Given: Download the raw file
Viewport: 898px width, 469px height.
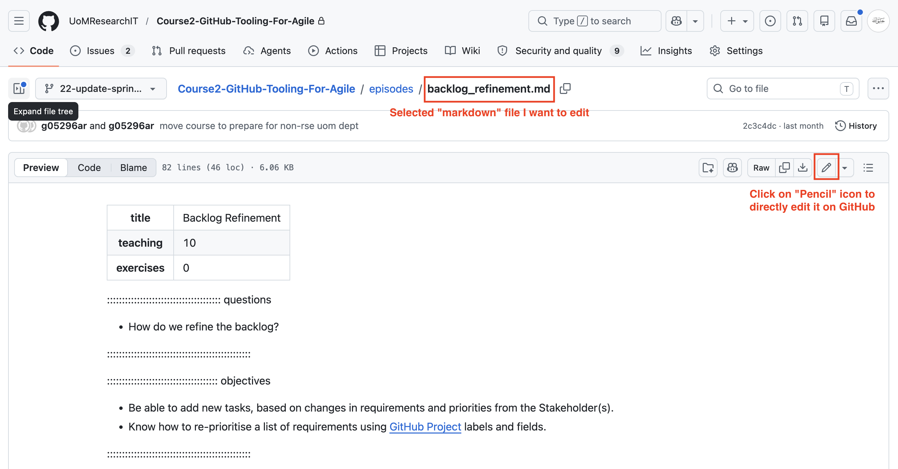Looking at the screenshot, I should [802, 167].
